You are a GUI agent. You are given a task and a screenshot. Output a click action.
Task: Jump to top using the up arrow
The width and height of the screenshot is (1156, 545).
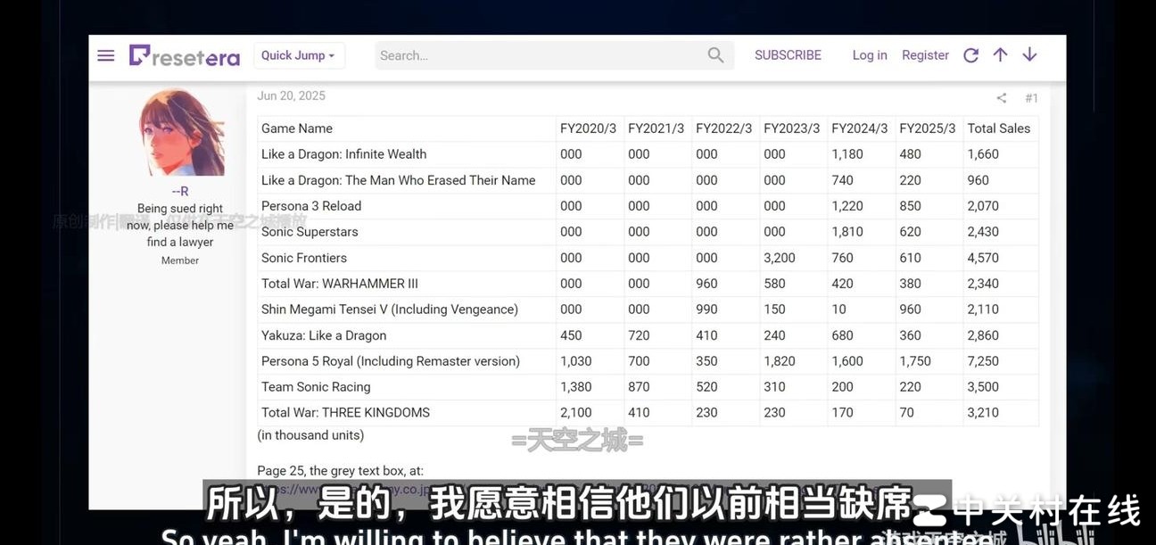(1000, 54)
